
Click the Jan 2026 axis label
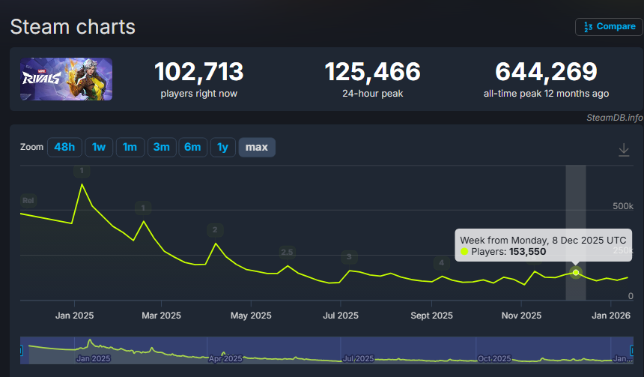click(611, 316)
